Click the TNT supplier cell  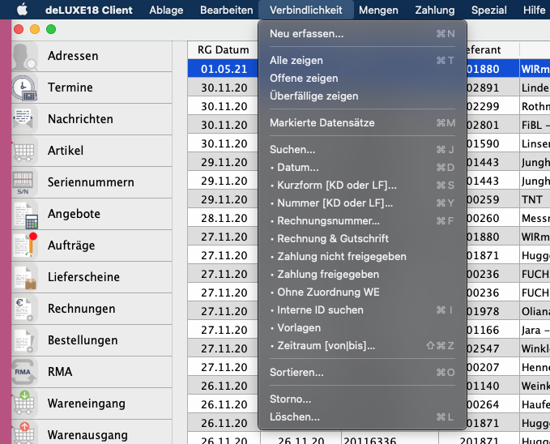pyautogui.click(x=535, y=199)
